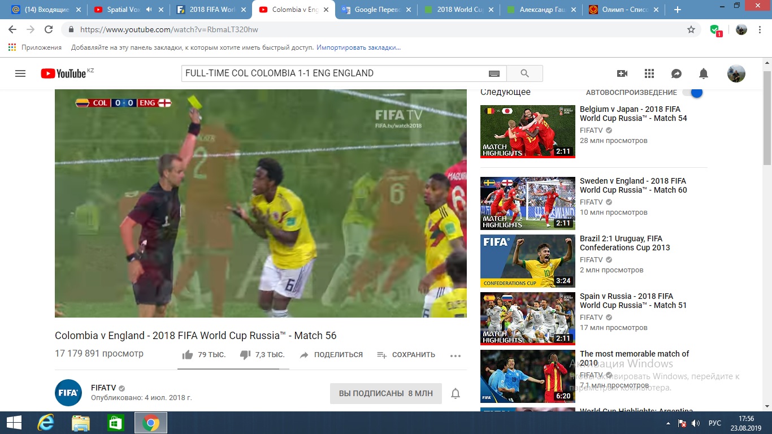
Task: Save the video via СОХРАНИТЬ
Action: (406, 355)
